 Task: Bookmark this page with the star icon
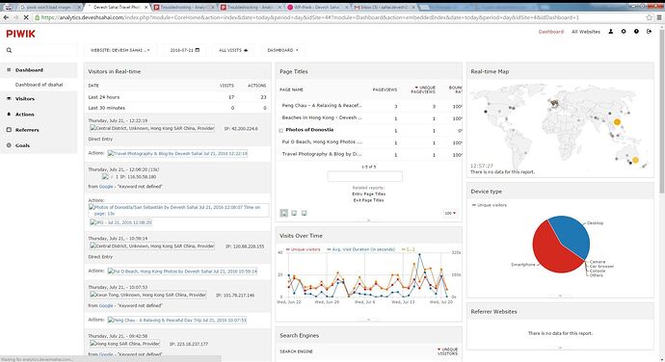pos(649,17)
